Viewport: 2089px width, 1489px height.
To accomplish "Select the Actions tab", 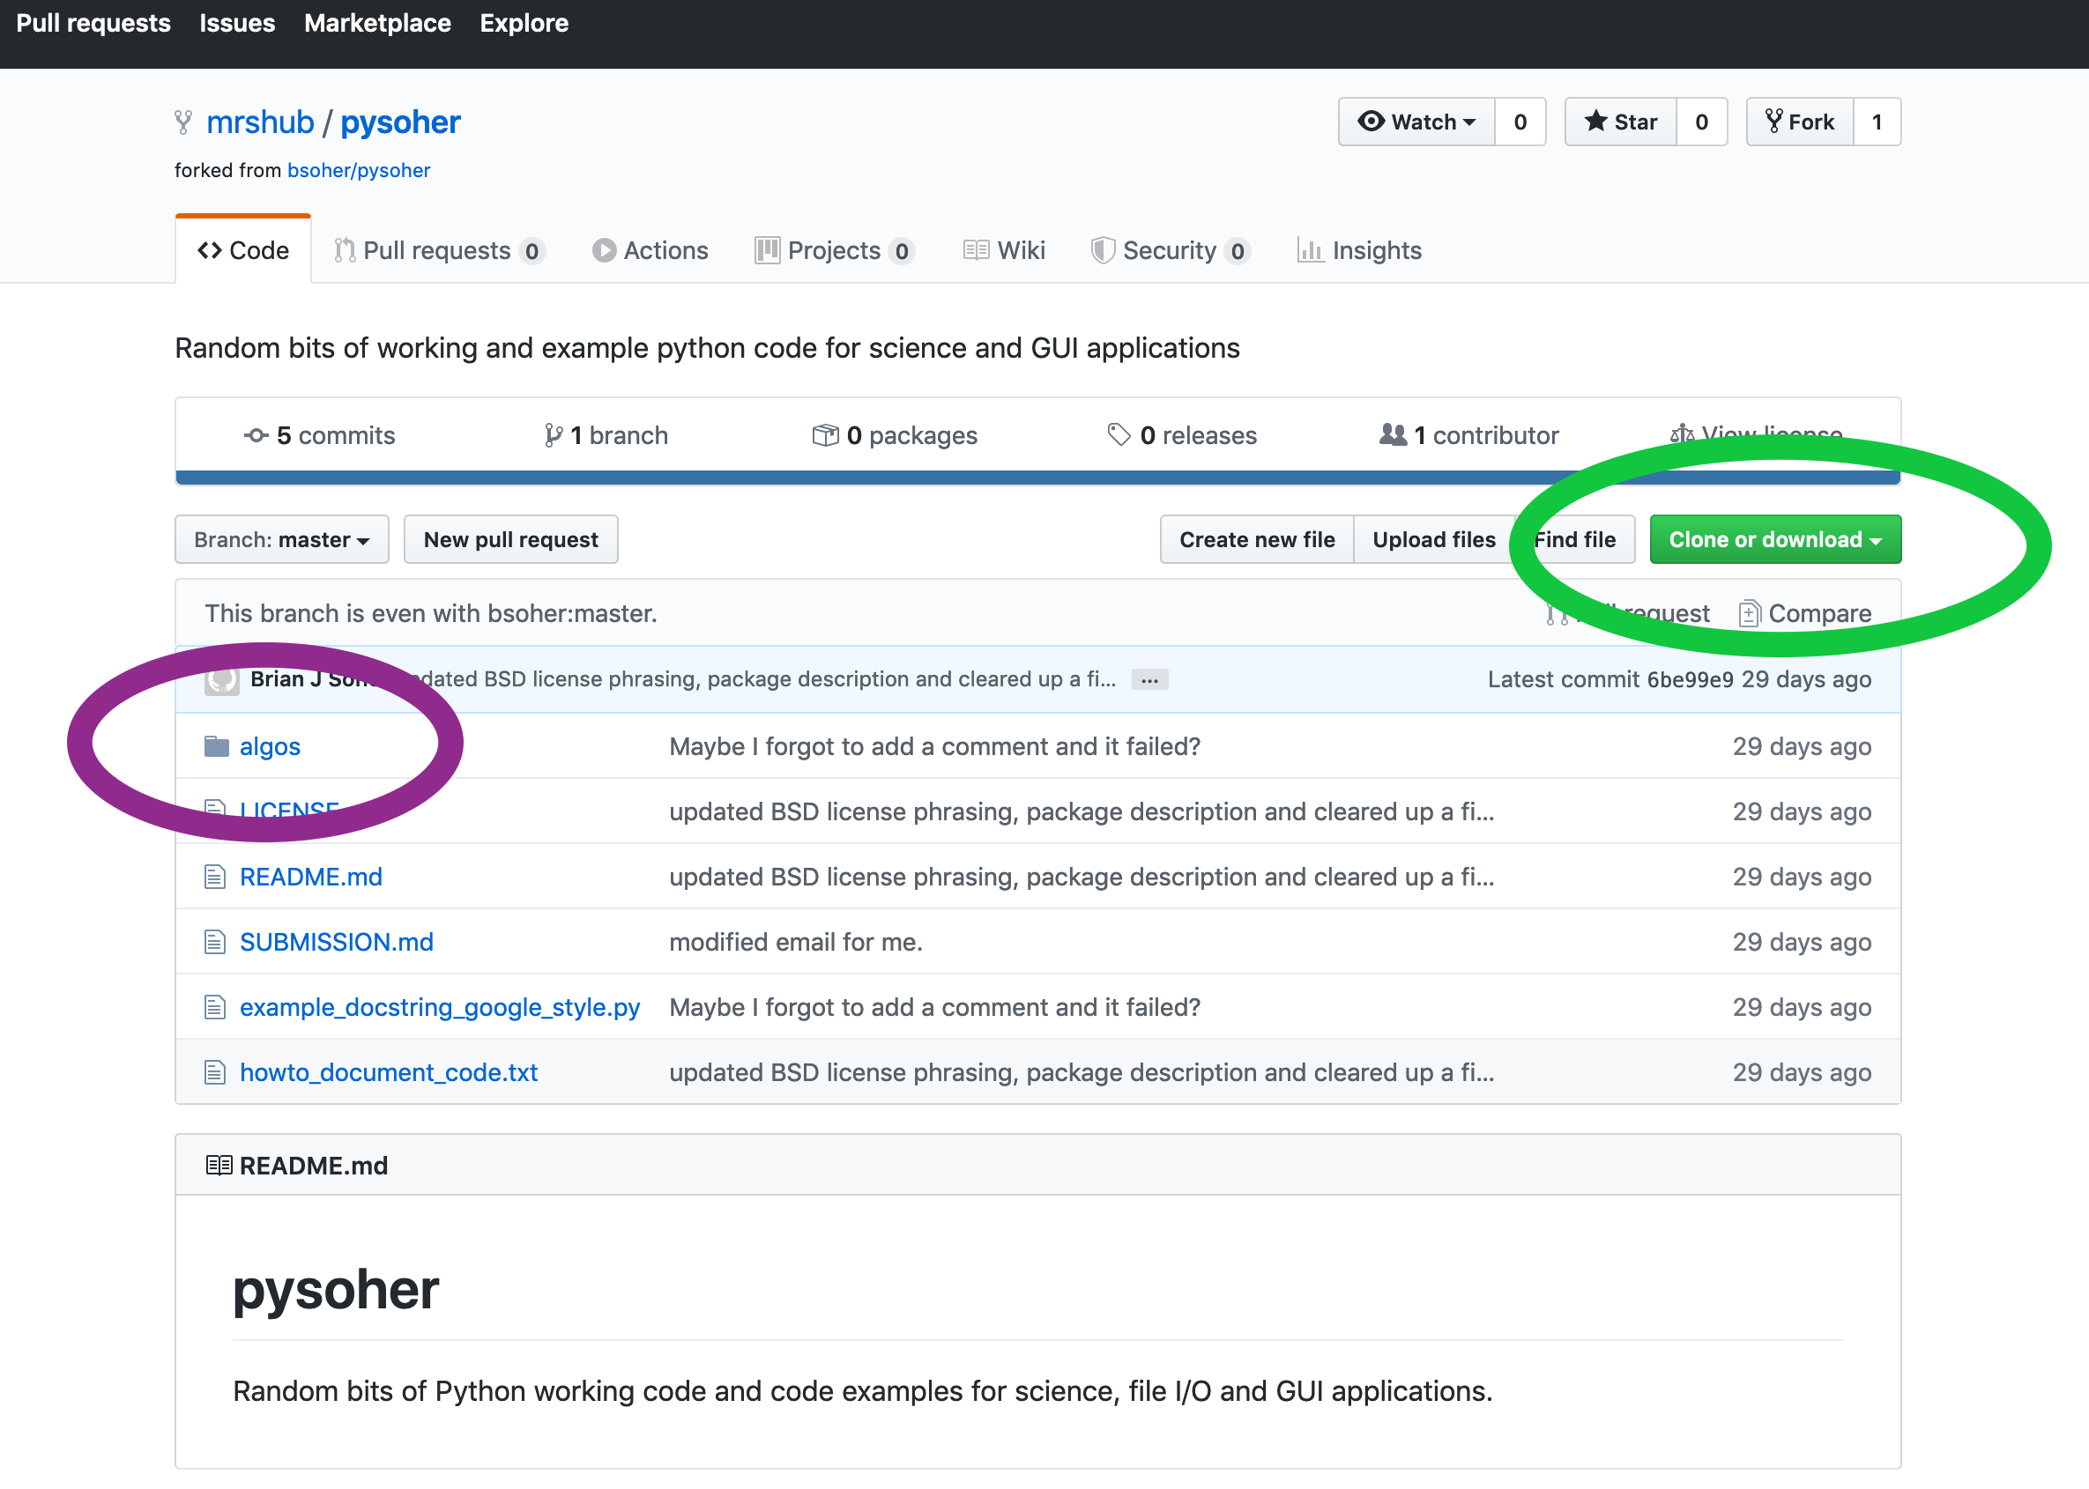I will (665, 249).
